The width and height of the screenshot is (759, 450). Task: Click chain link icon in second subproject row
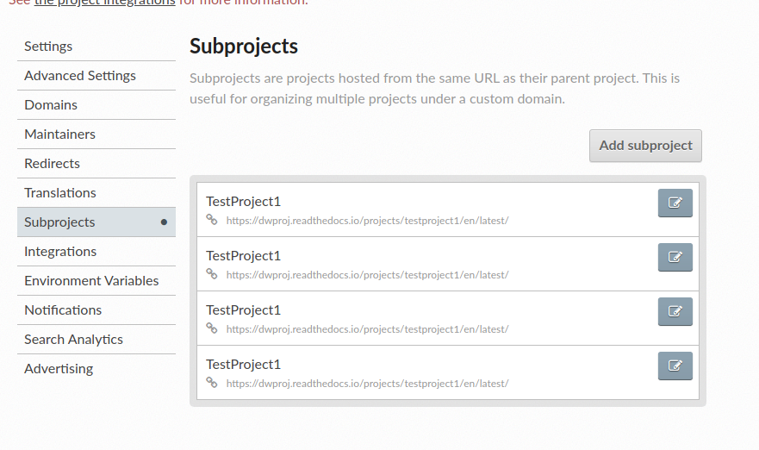pos(212,273)
